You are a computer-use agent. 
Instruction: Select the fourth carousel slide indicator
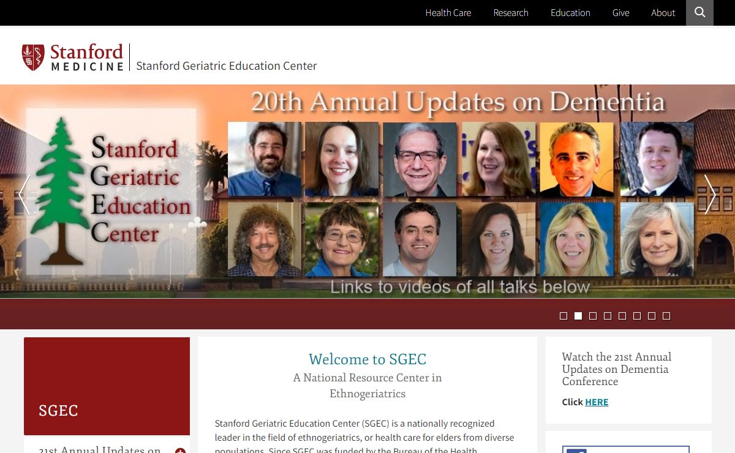[608, 316]
